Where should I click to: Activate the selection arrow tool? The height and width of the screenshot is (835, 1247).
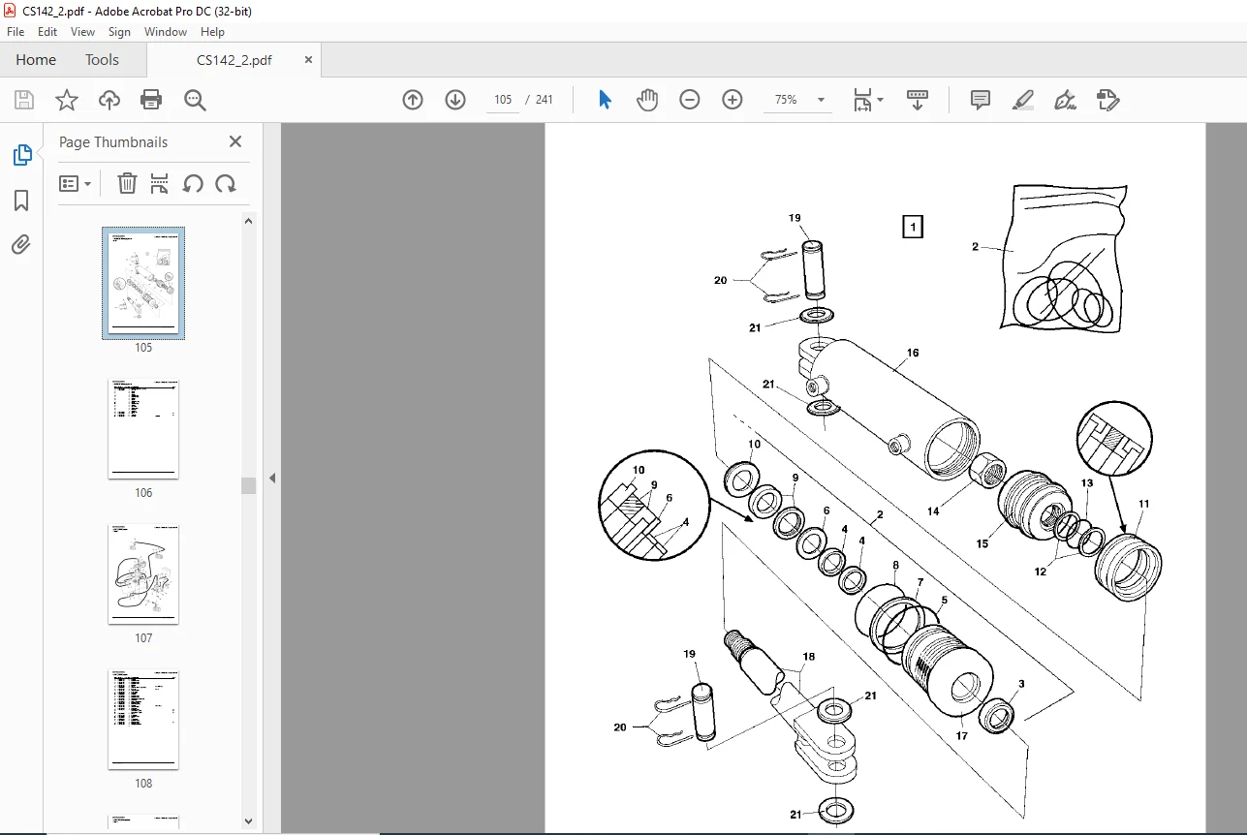(x=605, y=100)
